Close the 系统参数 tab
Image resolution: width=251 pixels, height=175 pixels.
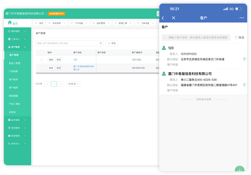click(x=64, y=23)
